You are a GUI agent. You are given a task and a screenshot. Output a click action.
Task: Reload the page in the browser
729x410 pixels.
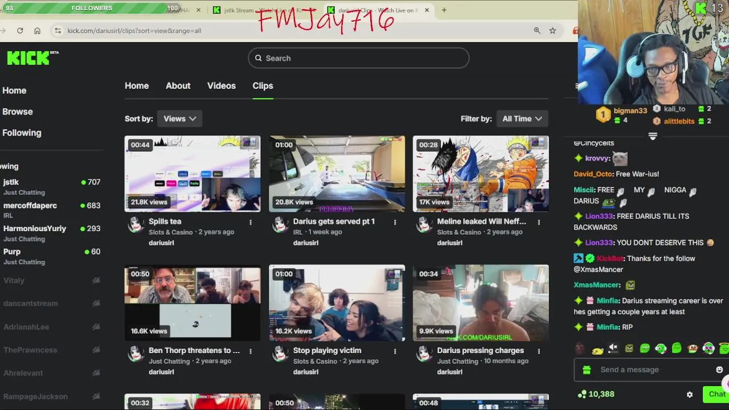click(x=20, y=31)
